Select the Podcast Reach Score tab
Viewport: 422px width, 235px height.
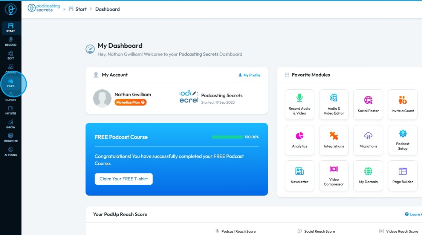(x=235, y=231)
